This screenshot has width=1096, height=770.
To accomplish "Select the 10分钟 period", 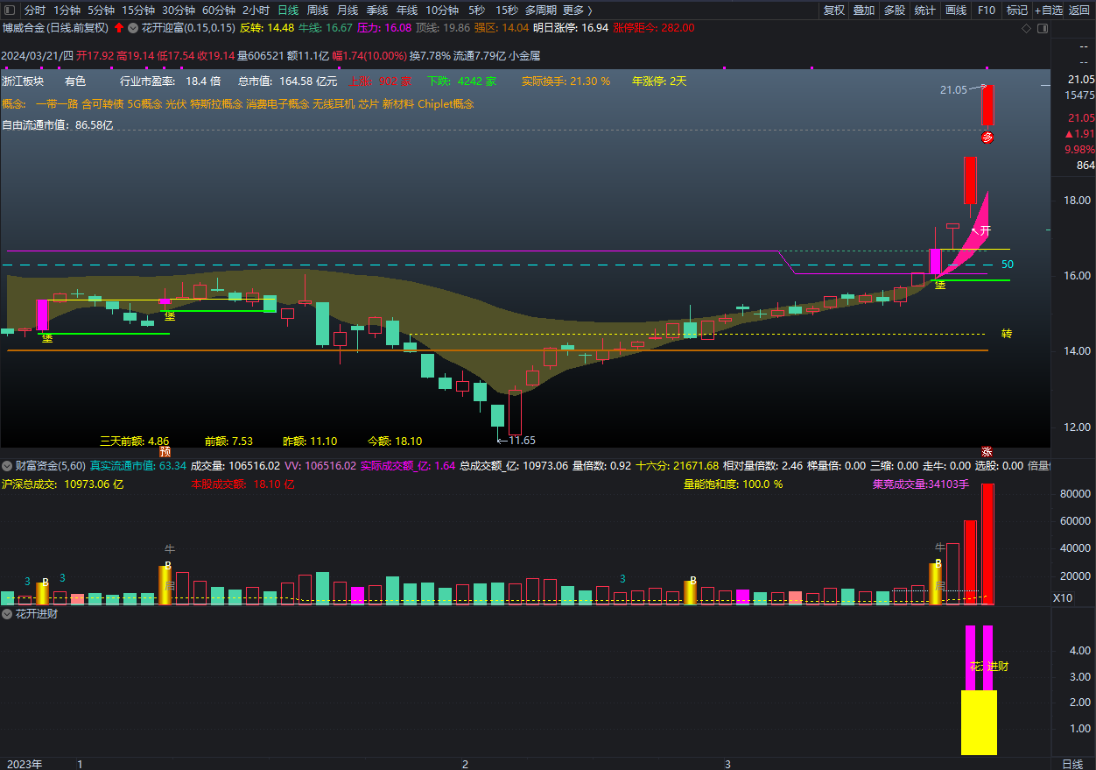I will pyautogui.click(x=442, y=11).
